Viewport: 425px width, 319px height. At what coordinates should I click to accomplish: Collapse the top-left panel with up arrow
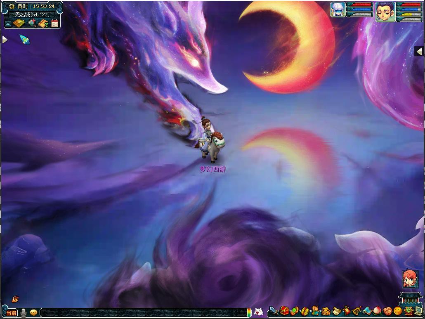click(x=8, y=24)
